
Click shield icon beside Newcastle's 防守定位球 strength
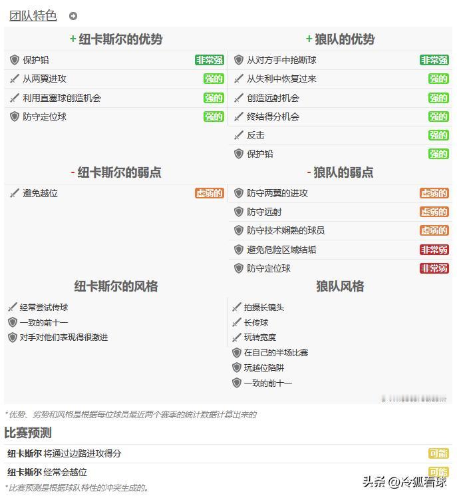pos(14,117)
